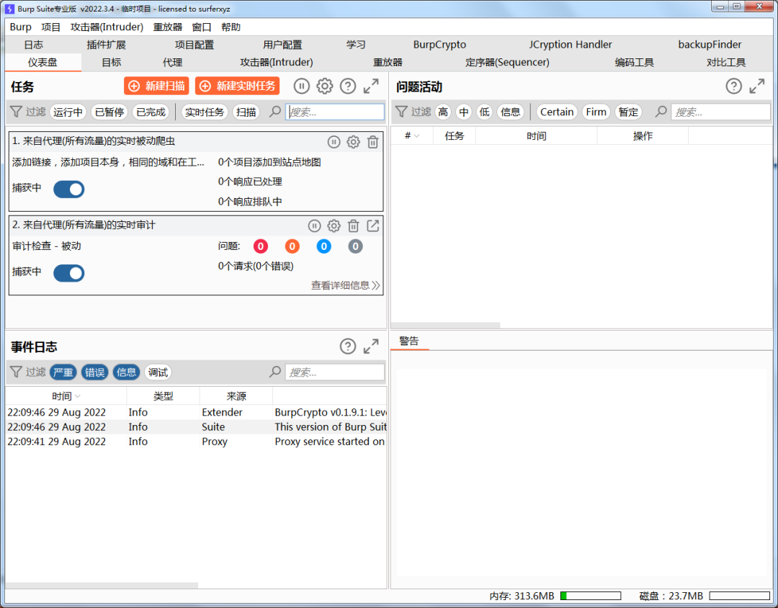Open the Burp menu
Viewport: 778px width, 608px height.
[x=20, y=27]
